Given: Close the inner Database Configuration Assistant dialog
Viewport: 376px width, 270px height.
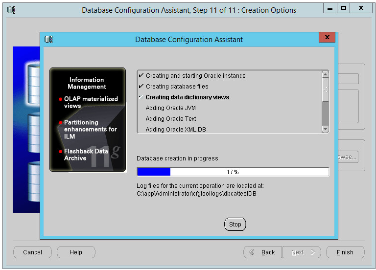Looking at the screenshot, I should pos(327,37).
